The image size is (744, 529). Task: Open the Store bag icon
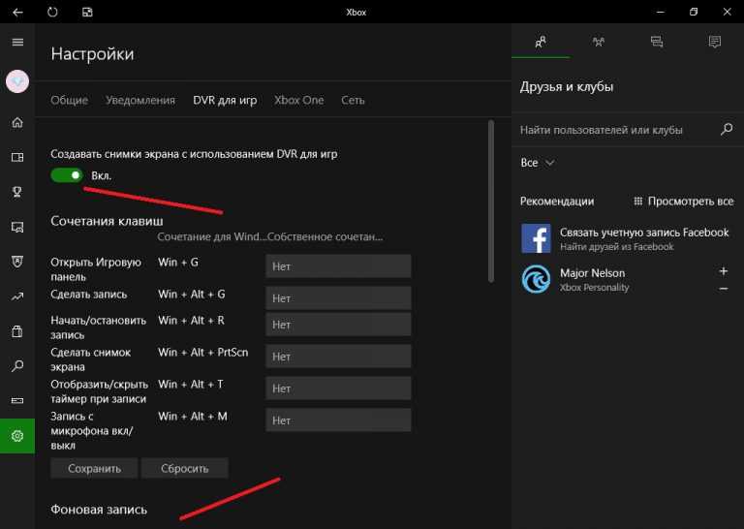pos(17,331)
